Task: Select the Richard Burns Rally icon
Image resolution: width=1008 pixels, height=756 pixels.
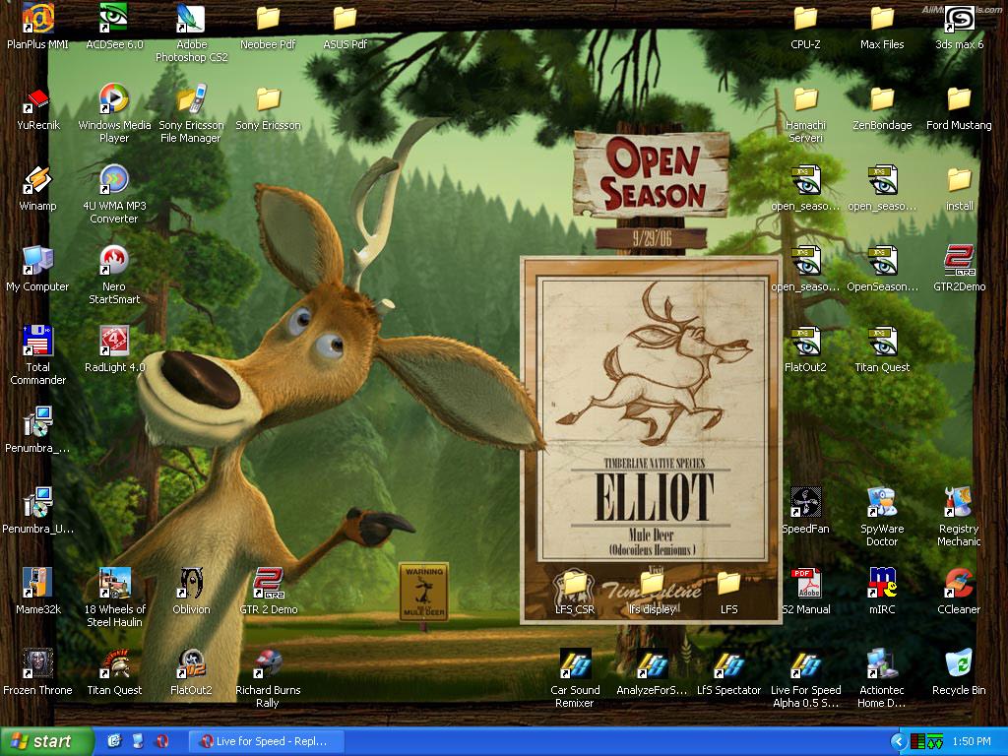Action: point(268,664)
